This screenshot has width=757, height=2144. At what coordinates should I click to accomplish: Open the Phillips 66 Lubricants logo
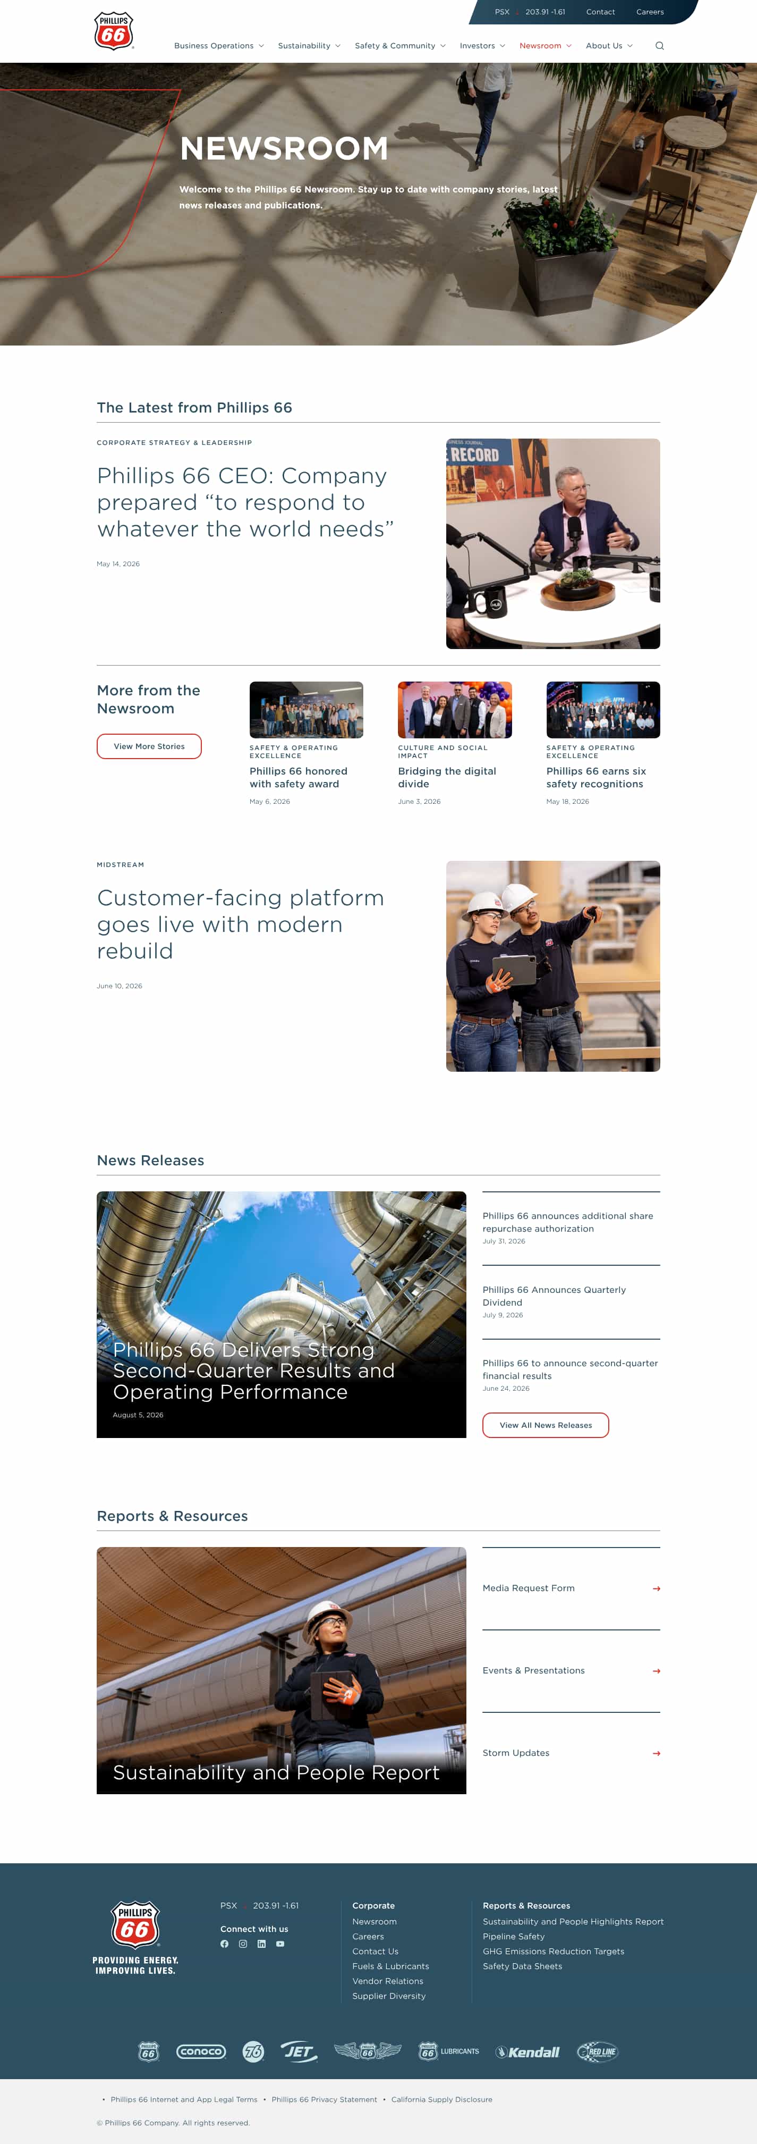[x=448, y=2051]
